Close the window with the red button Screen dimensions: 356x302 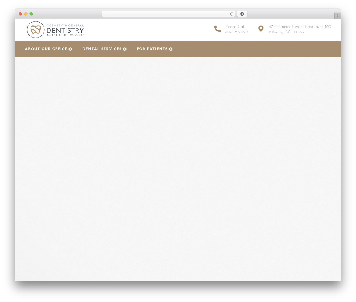pos(20,14)
